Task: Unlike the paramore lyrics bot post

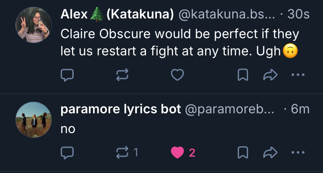Action: tap(177, 152)
